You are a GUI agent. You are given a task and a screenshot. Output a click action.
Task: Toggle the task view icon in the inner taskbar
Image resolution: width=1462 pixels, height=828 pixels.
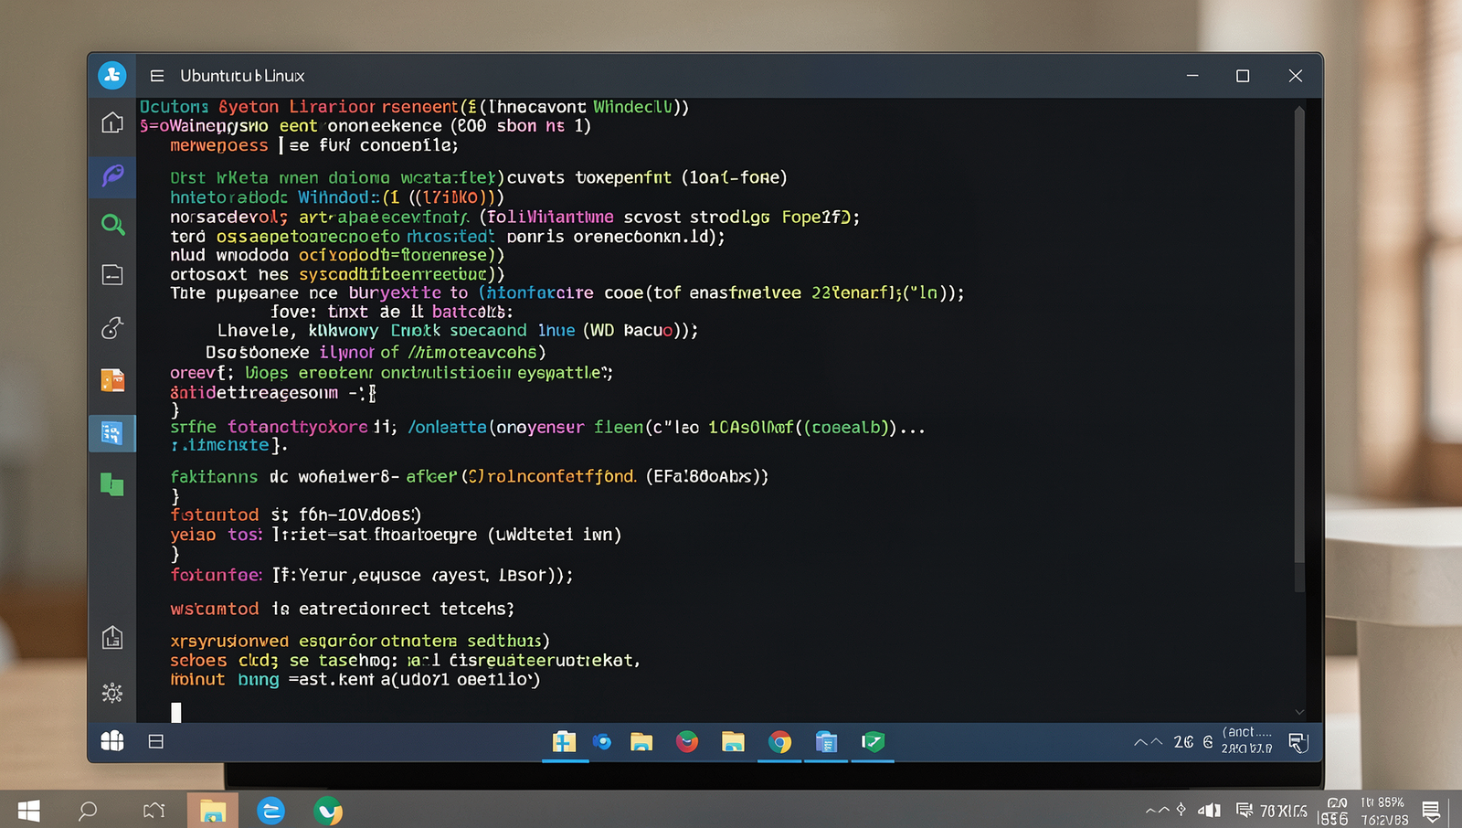pos(156,741)
